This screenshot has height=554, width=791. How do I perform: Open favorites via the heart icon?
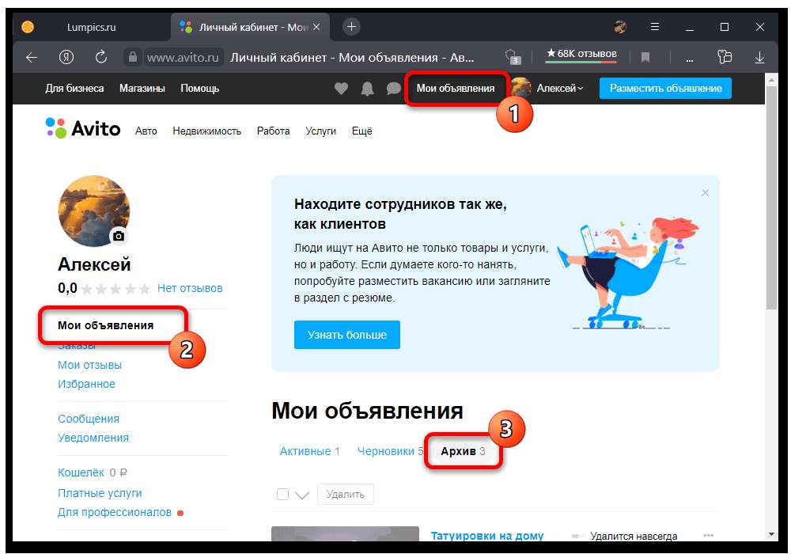pos(341,89)
